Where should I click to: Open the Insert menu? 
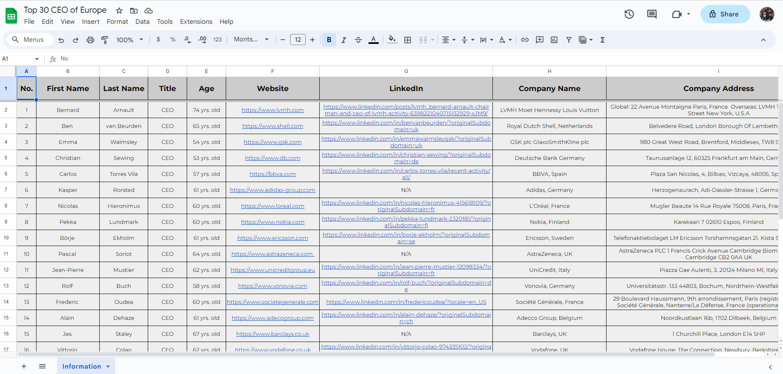91,22
